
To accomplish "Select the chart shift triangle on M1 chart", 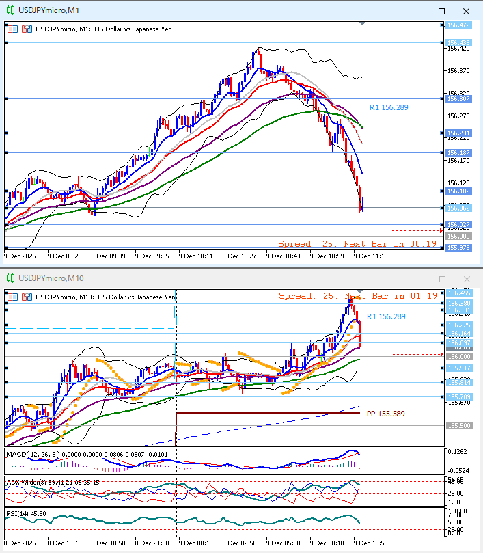I will click(x=362, y=24).
